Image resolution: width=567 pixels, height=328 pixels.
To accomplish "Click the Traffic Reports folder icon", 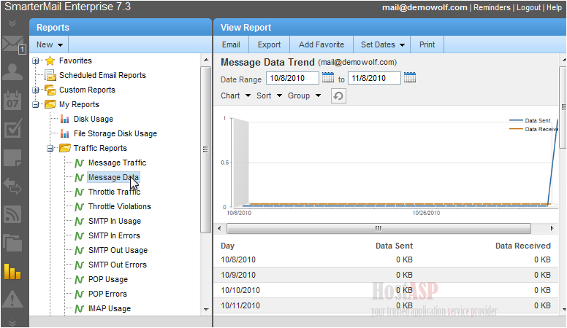I will [65, 148].
